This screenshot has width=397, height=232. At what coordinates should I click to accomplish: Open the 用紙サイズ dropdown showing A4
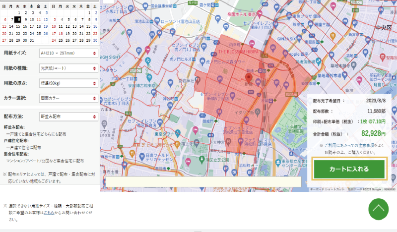(x=68, y=53)
